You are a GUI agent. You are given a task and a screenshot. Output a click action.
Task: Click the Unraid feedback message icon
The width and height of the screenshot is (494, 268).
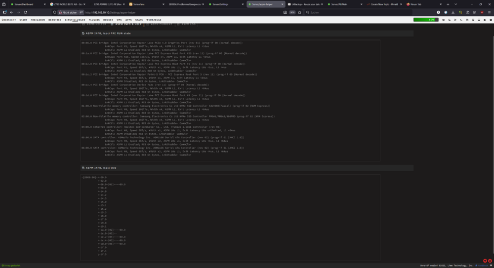[x=473, y=20]
